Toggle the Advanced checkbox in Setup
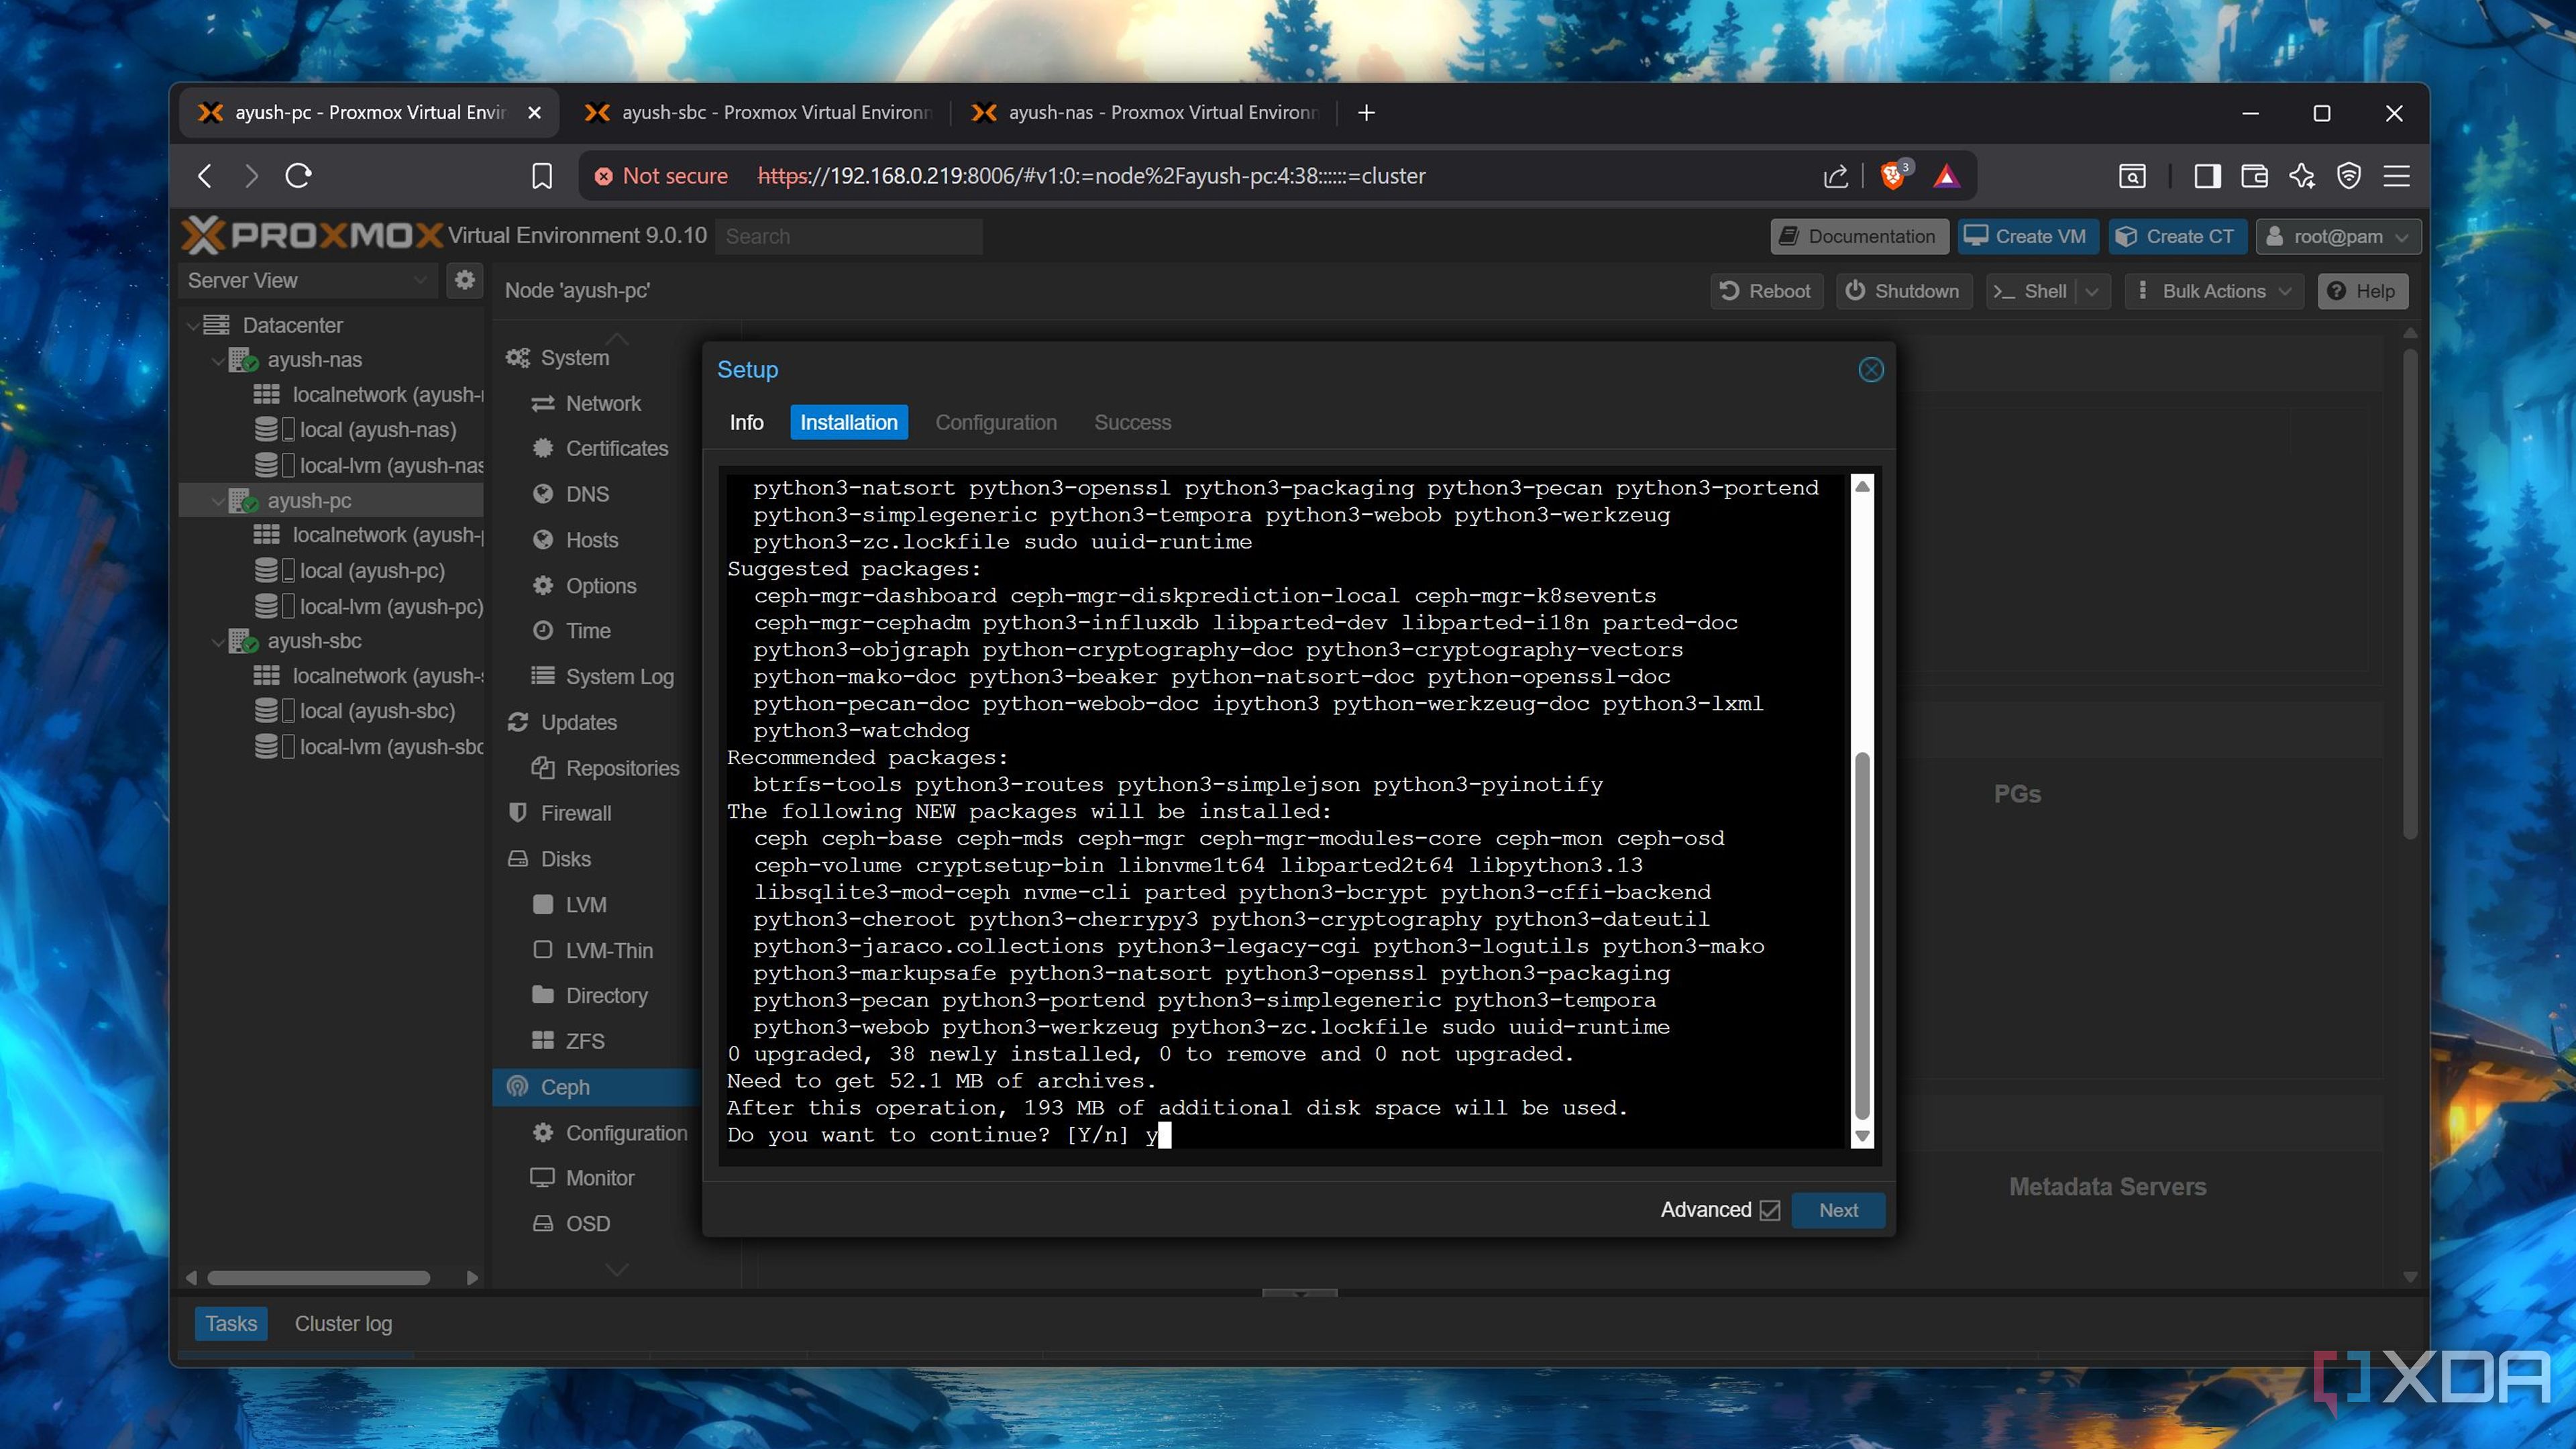The width and height of the screenshot is (2576, 1449). [1770, 1210]
